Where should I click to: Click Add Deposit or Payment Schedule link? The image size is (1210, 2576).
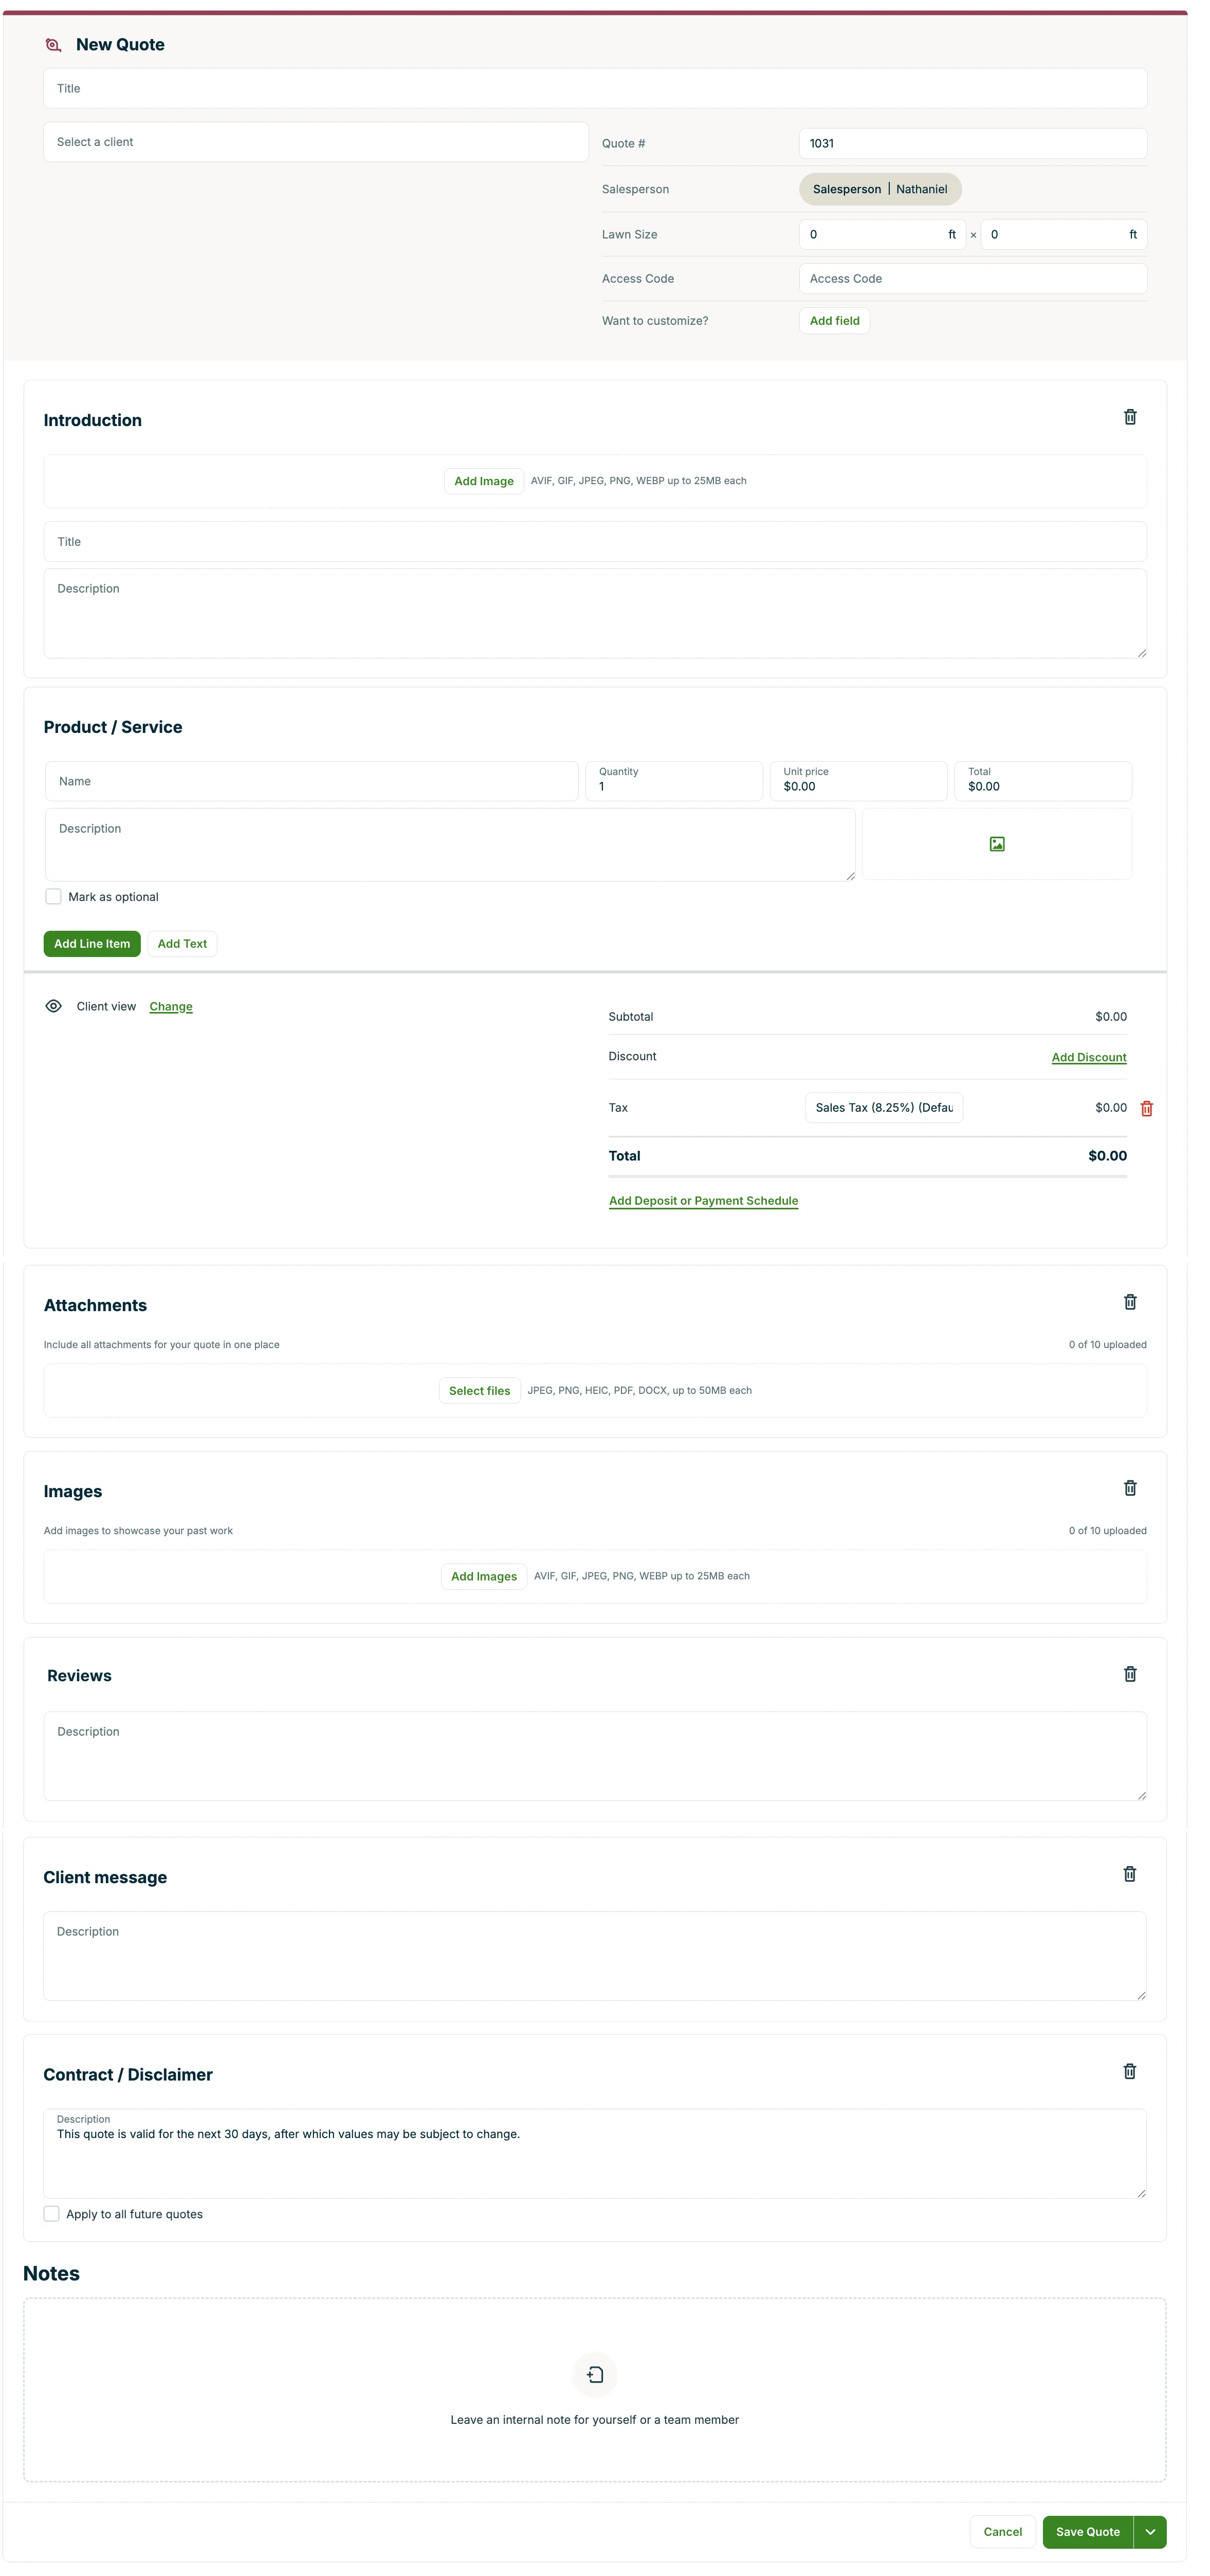pos(704,1201)
